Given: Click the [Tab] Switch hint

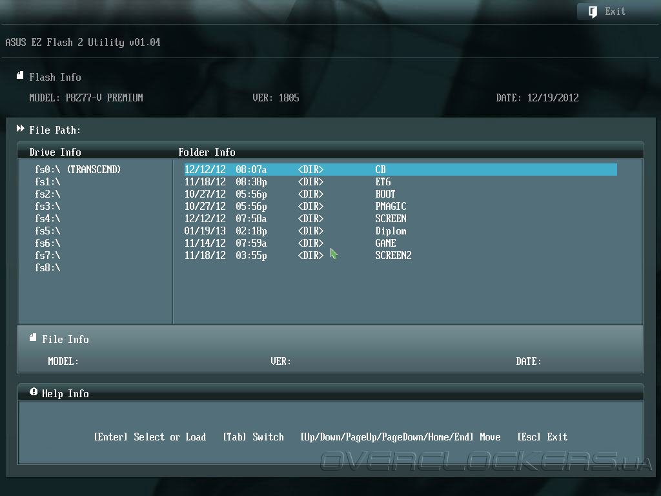Looking at the screenshot, I should 253,437.
